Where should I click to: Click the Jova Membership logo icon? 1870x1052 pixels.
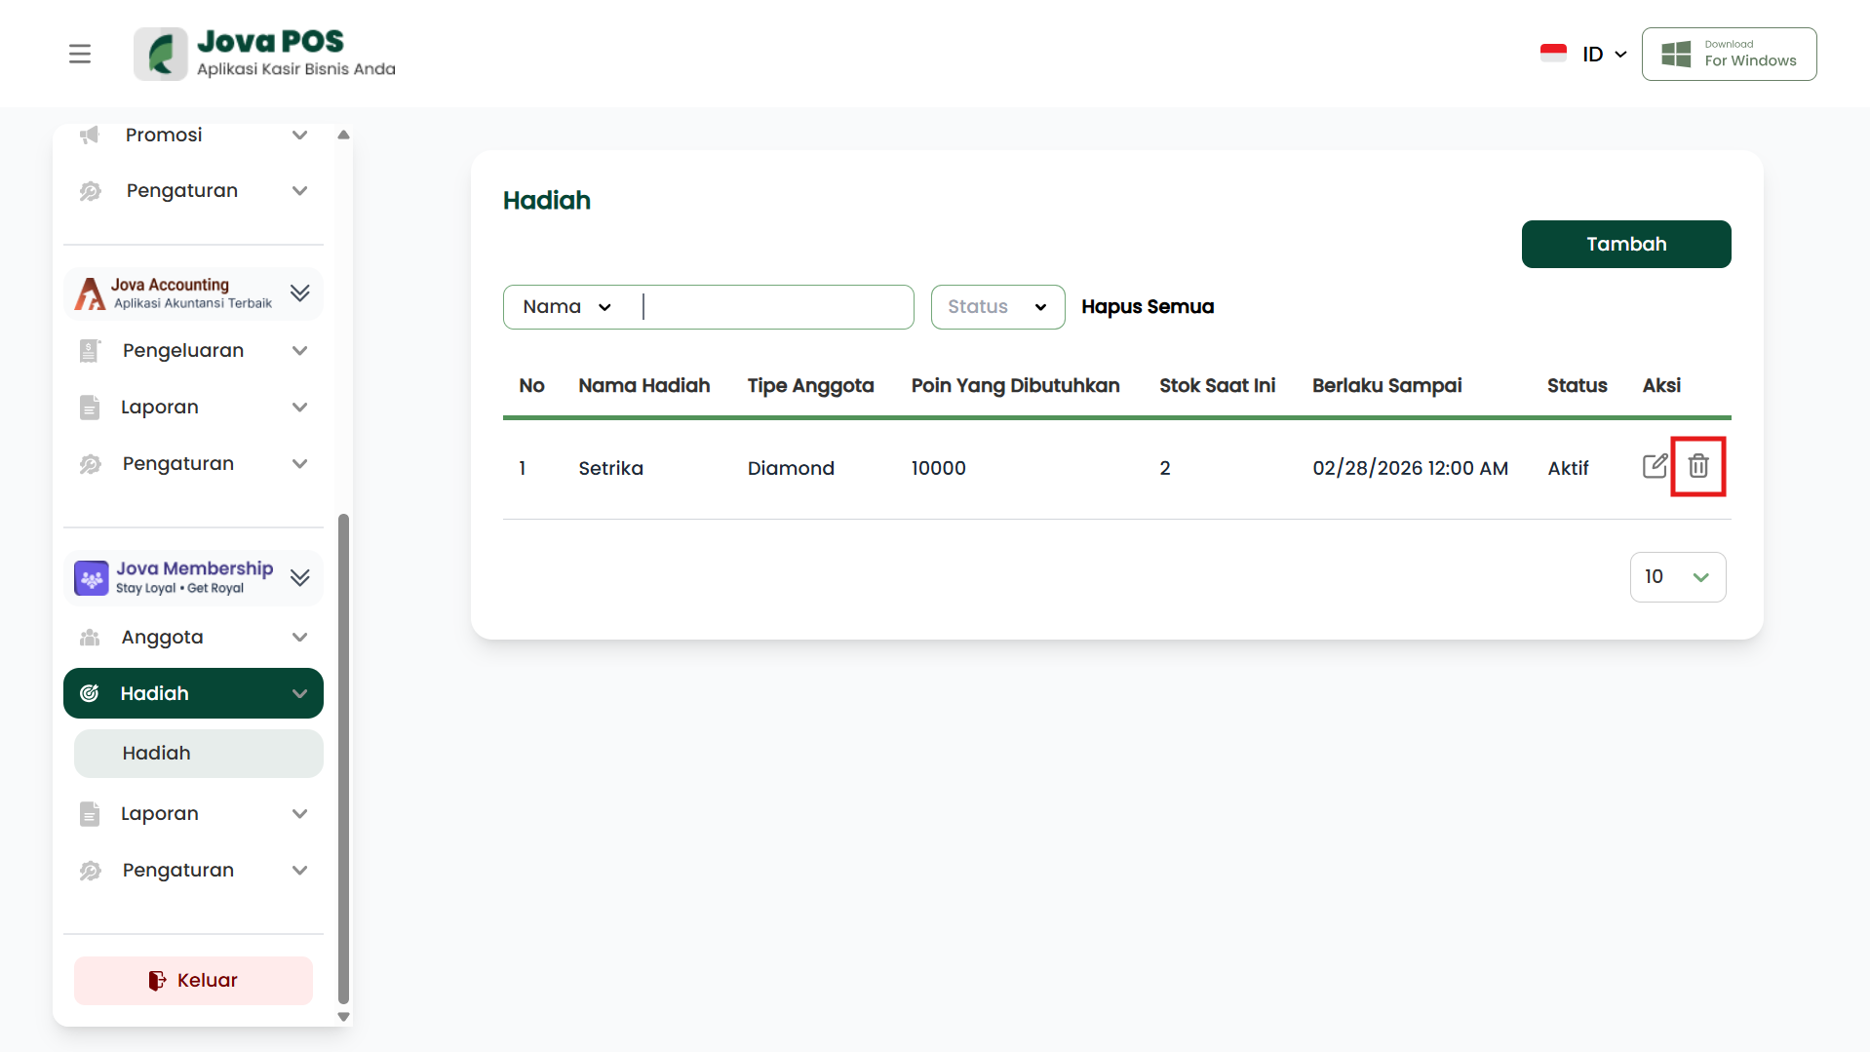[92, 578]
